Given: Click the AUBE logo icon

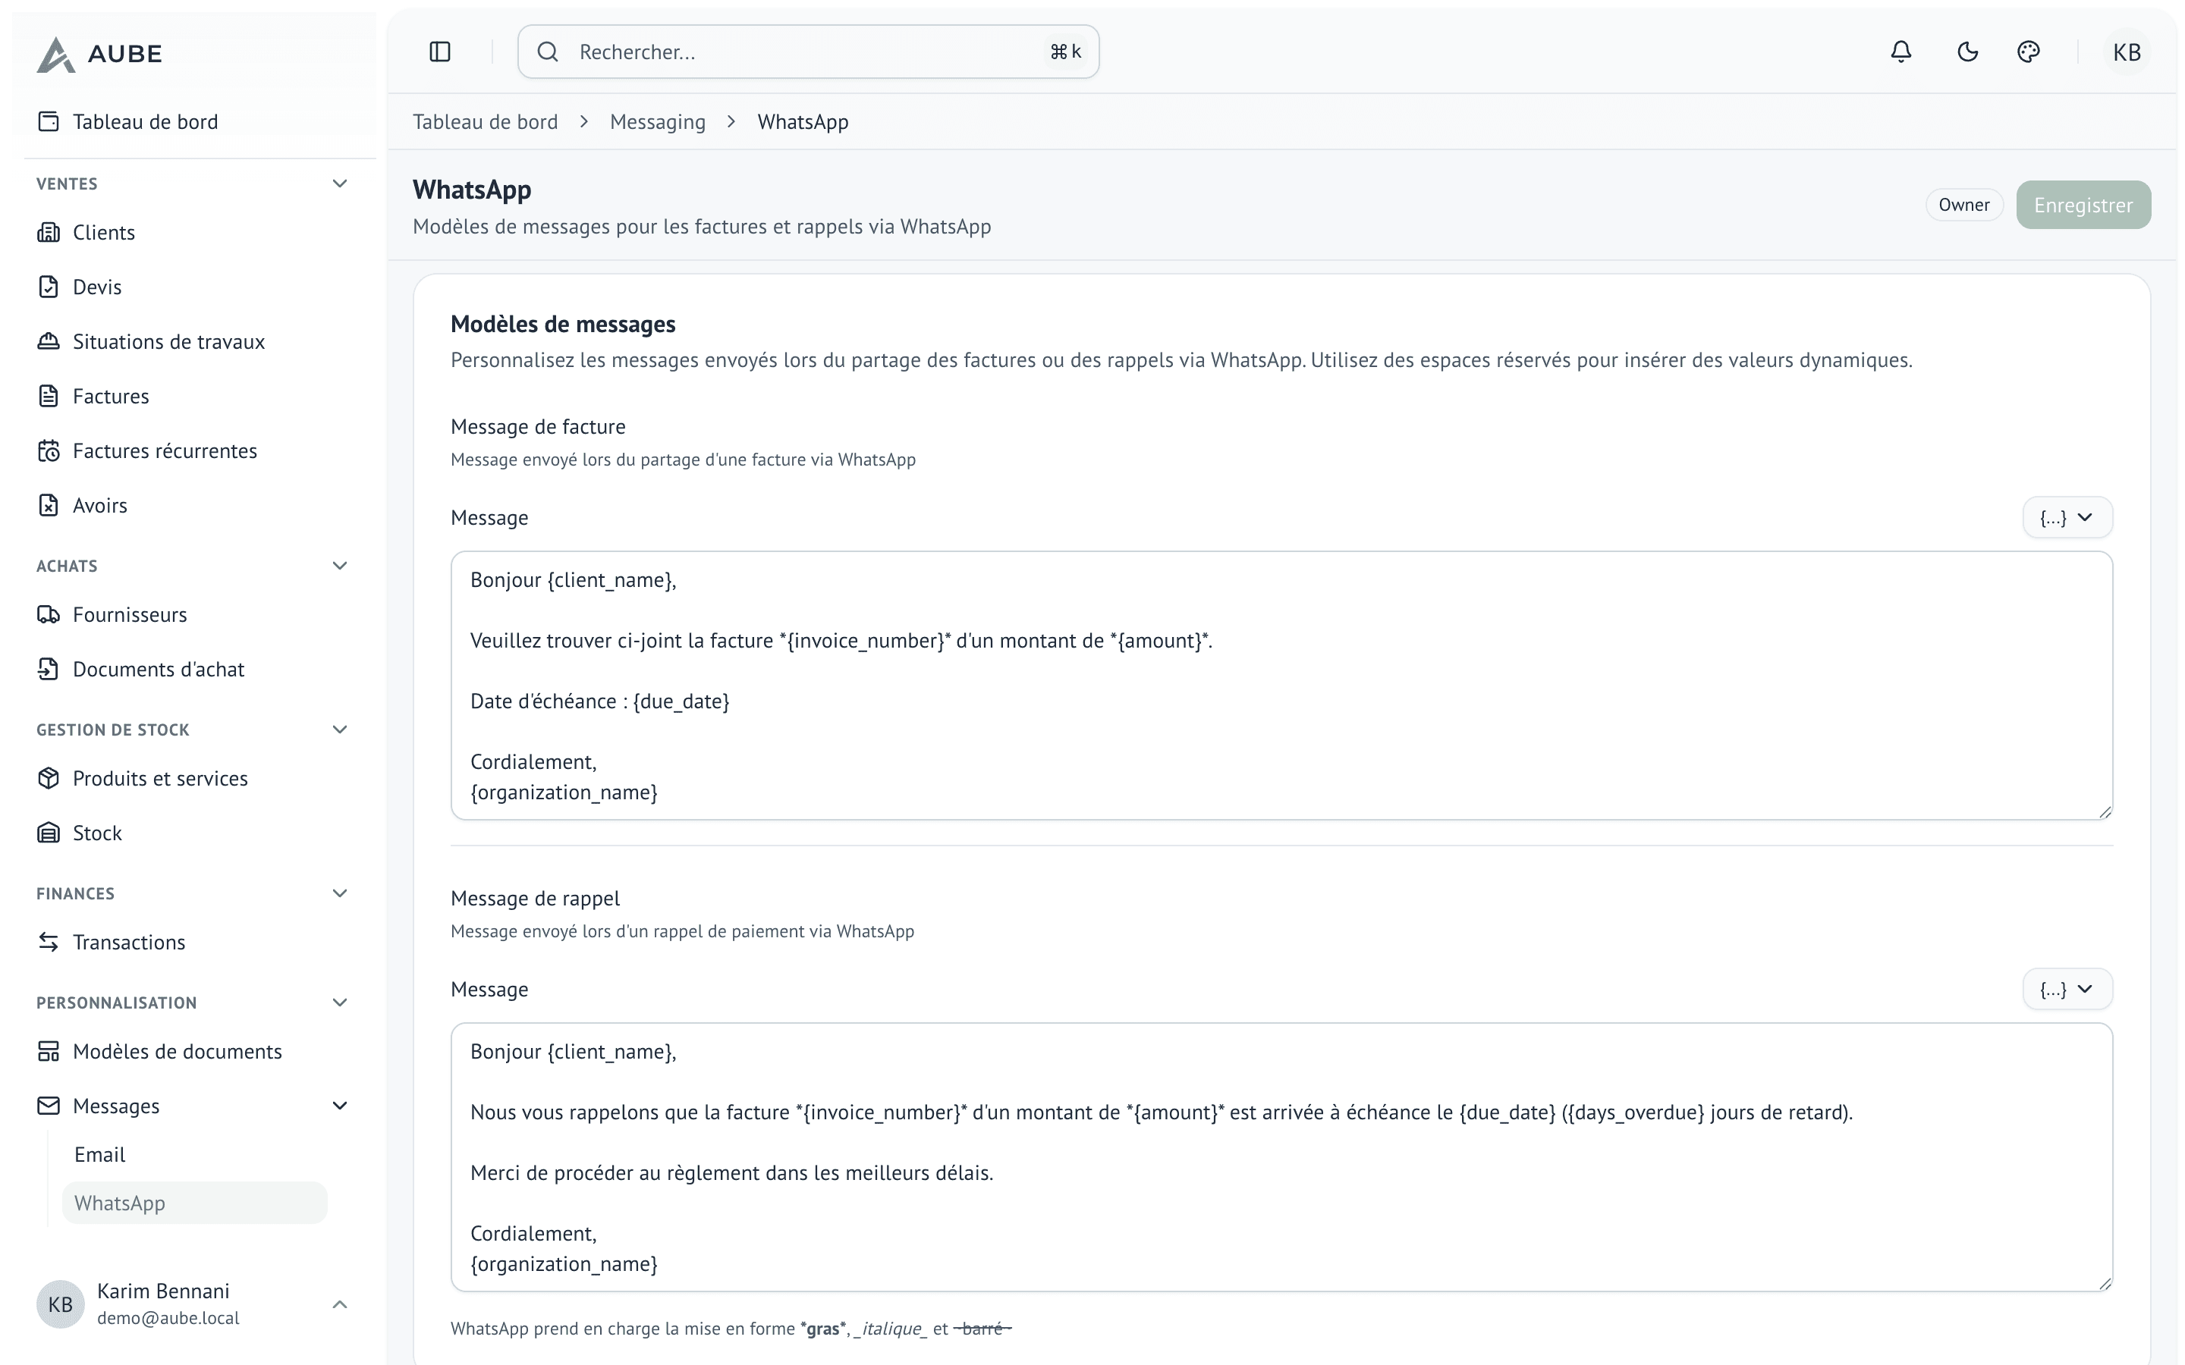Looking at the screenshot, I should click(55, 54).
